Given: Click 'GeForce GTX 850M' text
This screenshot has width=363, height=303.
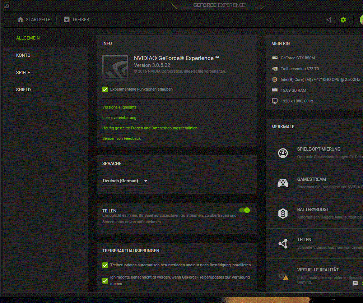Looking at the screenshot, I should tap(298, 58).
